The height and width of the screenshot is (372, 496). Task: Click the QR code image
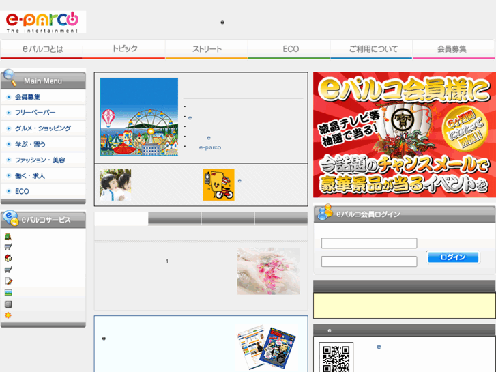point(336,357)
